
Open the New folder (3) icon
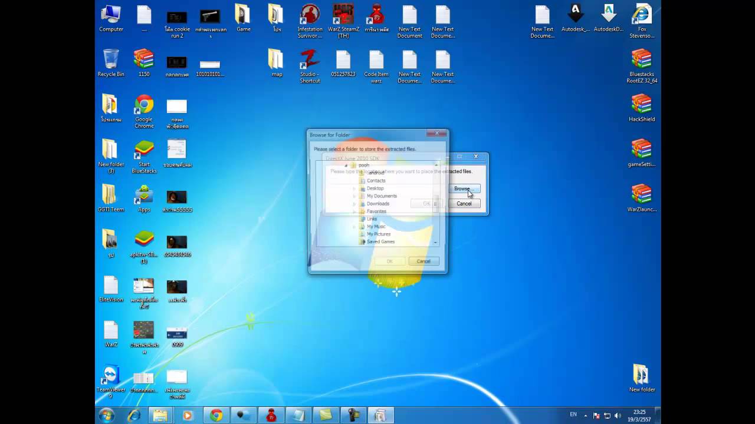111,157
